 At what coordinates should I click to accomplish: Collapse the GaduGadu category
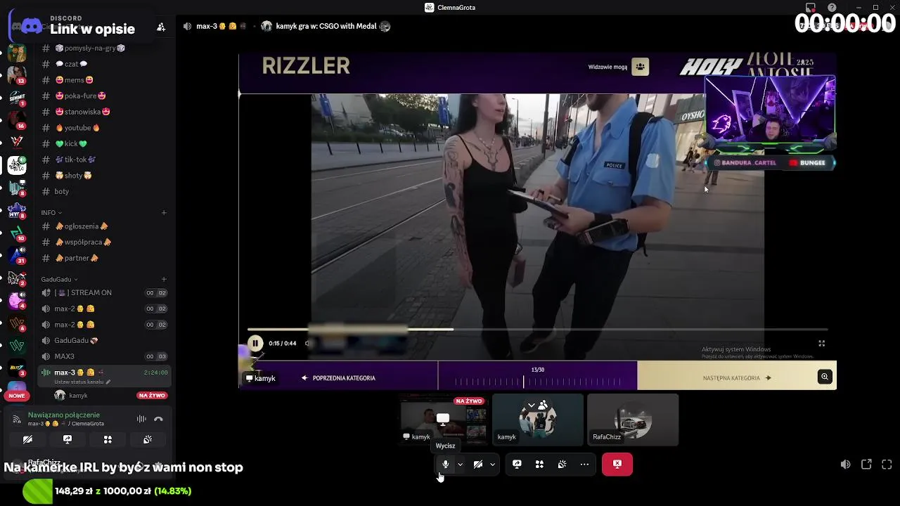[x=59, y=279]
